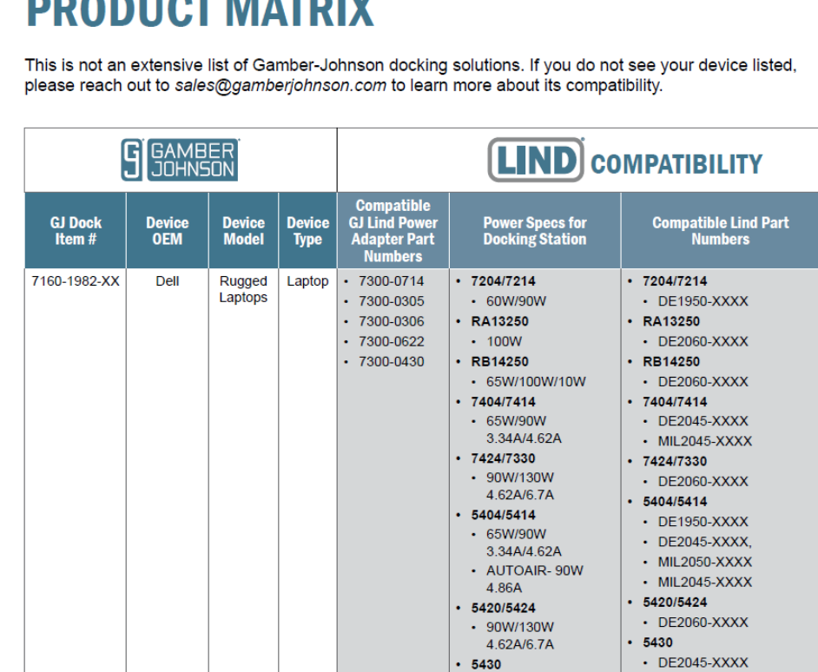
Task: Select RB14250 in the Power Specs column
Action: pyautogui.click(x=500, y=361)
